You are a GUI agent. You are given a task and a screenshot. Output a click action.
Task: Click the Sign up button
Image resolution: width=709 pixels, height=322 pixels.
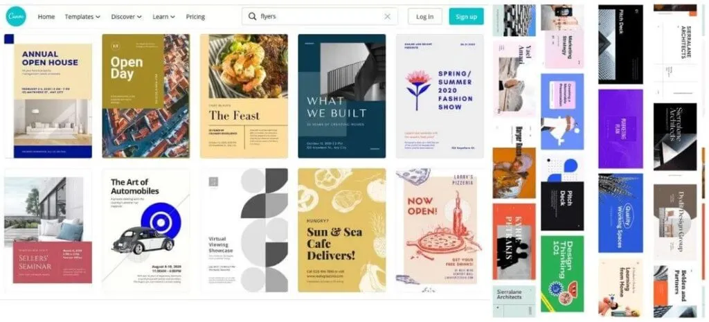tap(466, 17)
